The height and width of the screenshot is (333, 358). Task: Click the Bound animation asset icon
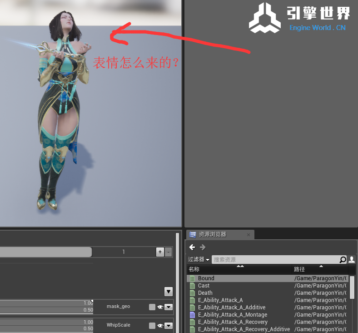193,278
